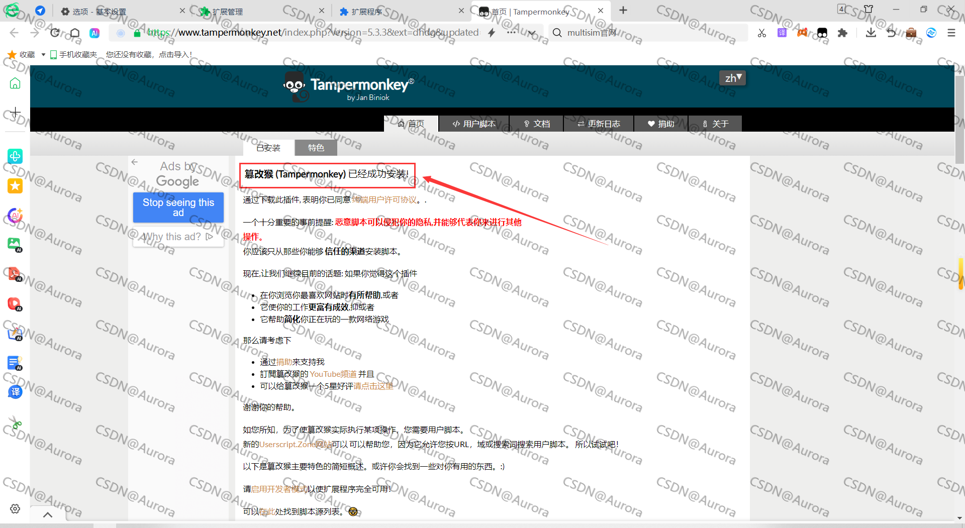This screenshot has height=528, width=965.
Task: Expand the address bar dropdown chevron
Action: pyautogui.click(x=532, y=33)
